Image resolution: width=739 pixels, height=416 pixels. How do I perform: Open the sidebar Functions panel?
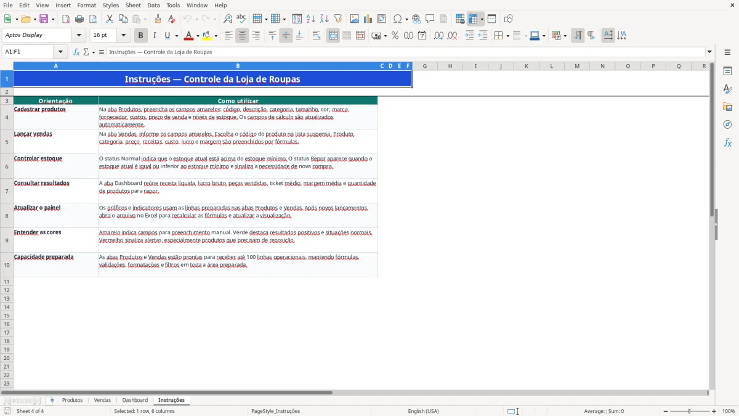coord(727,142)
